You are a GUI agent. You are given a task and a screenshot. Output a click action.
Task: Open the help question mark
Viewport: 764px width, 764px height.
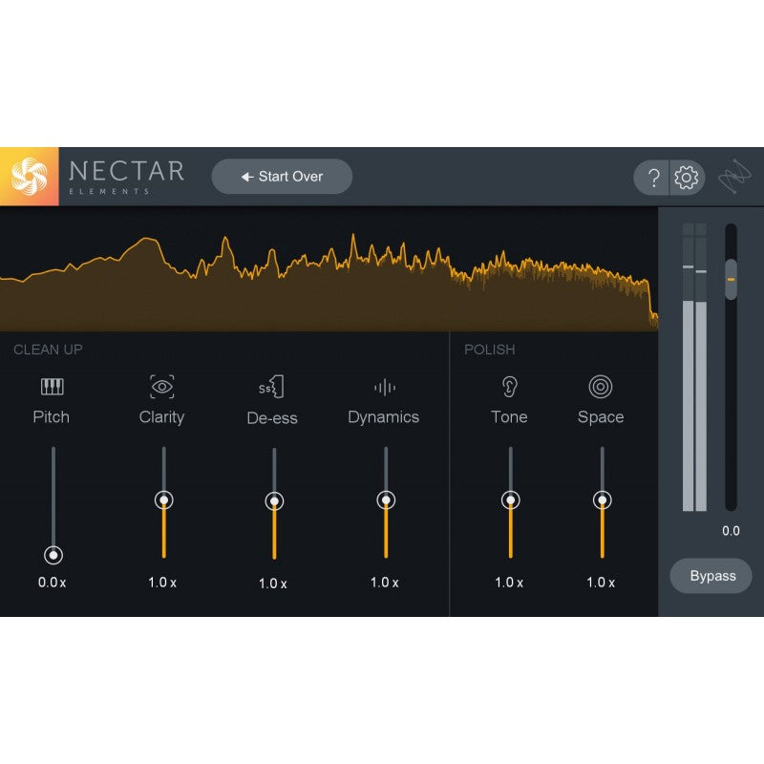654,177
